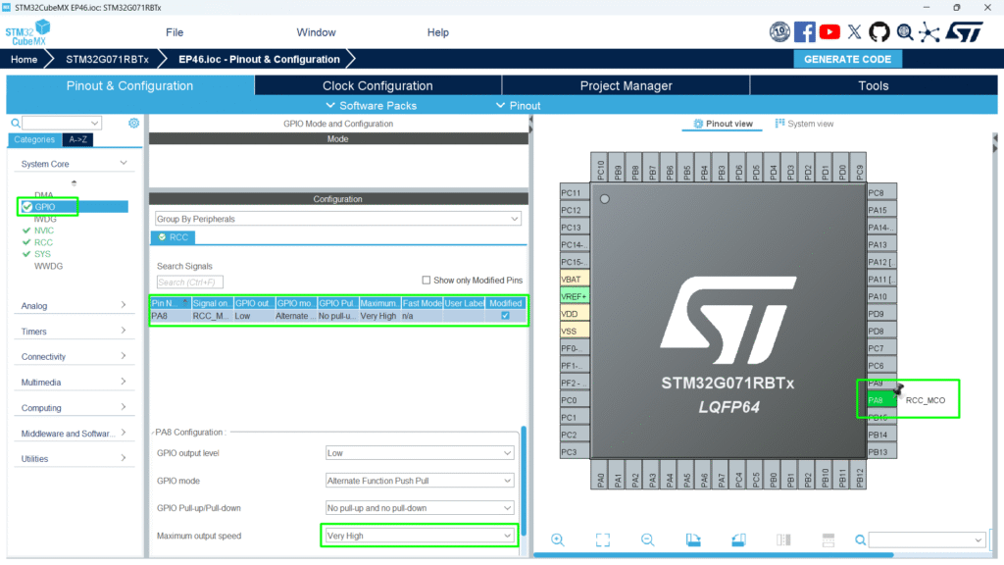The height and width of the screenshot is (565, 1004).
Task: Click the fit-to-screen frame icon
Action: click(x=603, y=539)
